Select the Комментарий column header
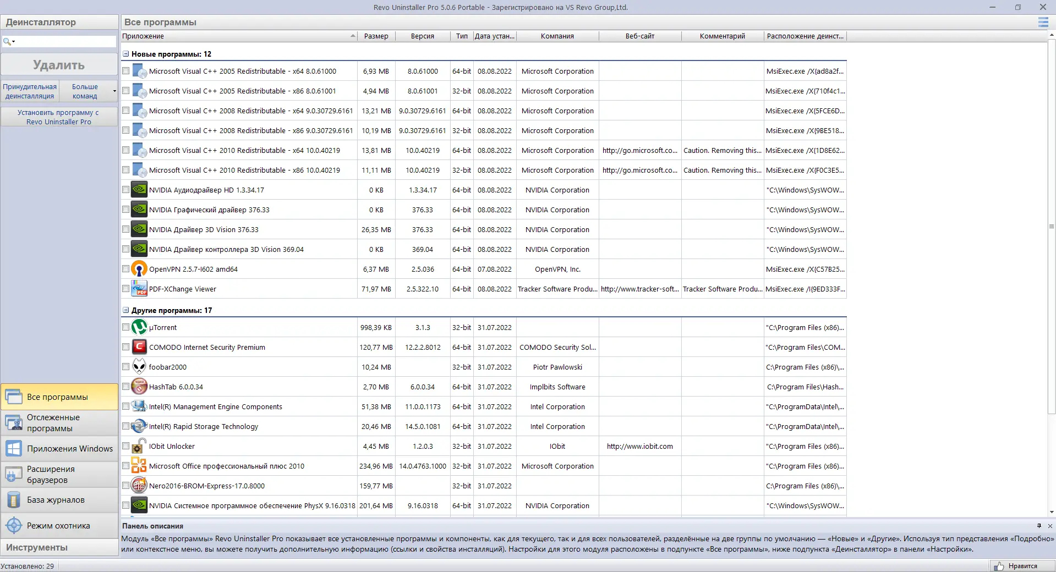This screenshot has height=572, width=1056. point(723,36)
